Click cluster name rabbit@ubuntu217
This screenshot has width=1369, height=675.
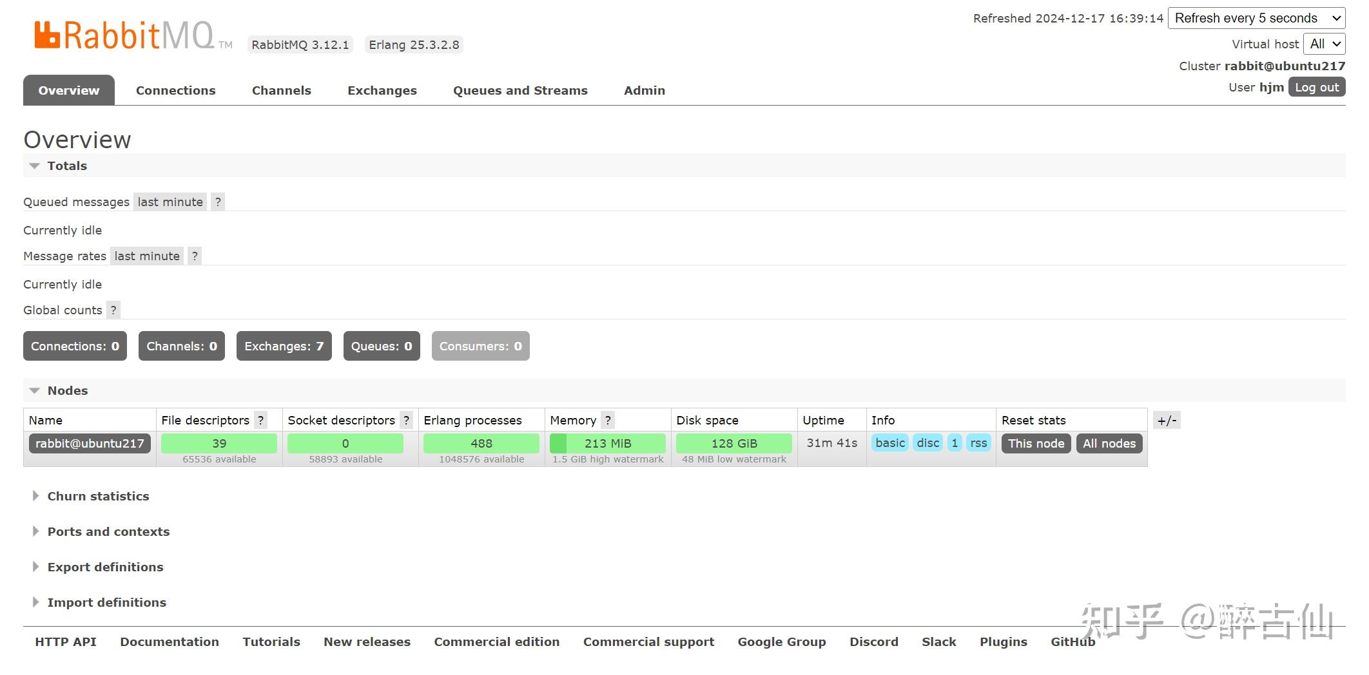[x=1285, y=66]
